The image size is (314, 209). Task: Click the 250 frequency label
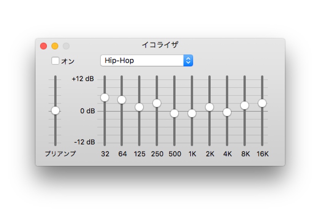coord(157,154)
